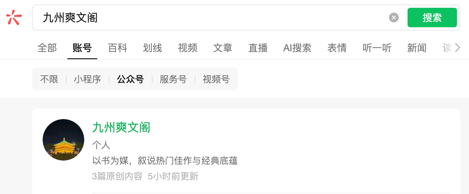Open the green 九州爽文阁 account title link
Image resolution: width=469 pixels, height=194 pixels.
click(121, 127)
